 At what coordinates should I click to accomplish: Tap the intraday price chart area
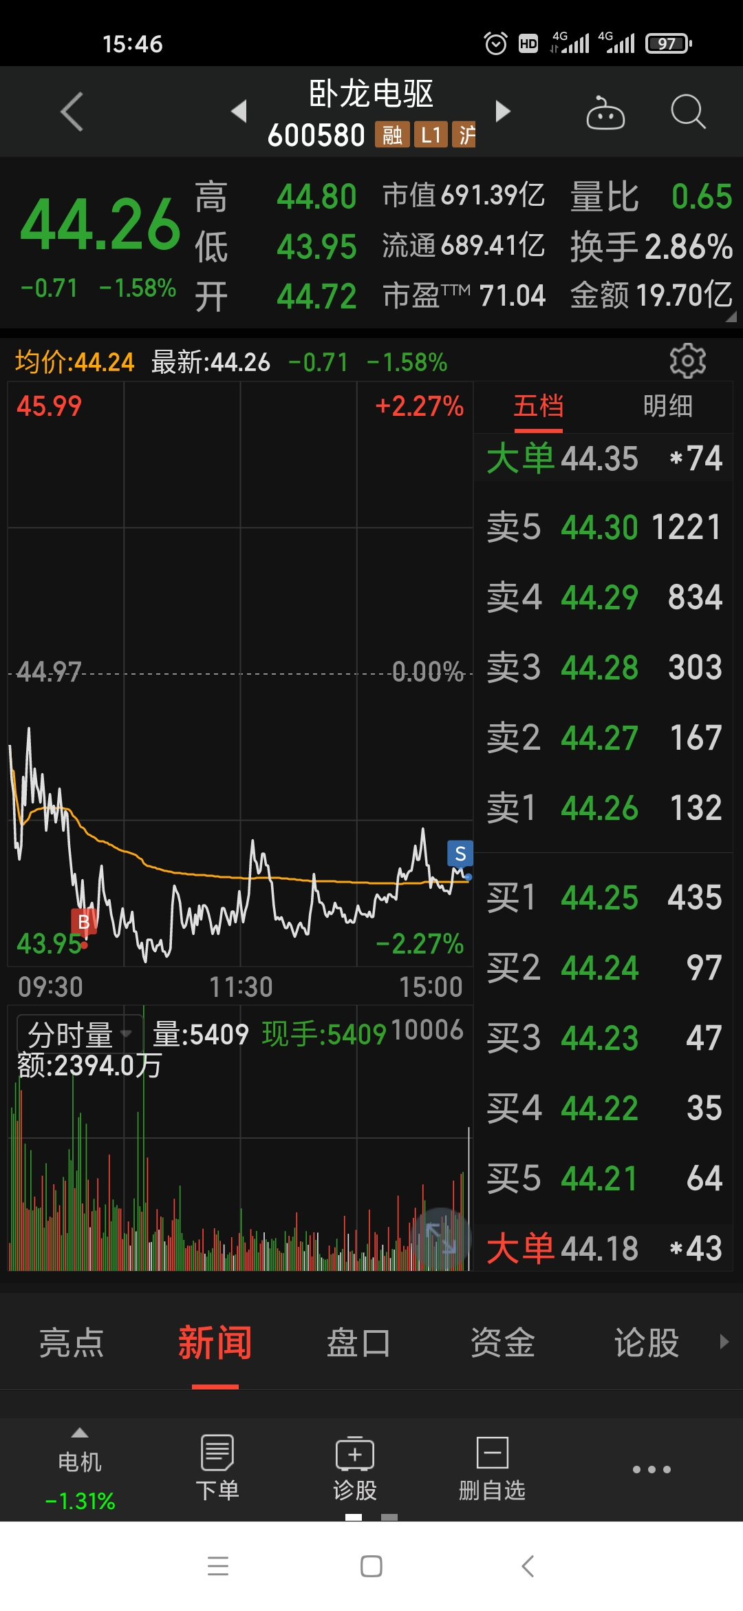pyautogui.click(x=240, y=675)
